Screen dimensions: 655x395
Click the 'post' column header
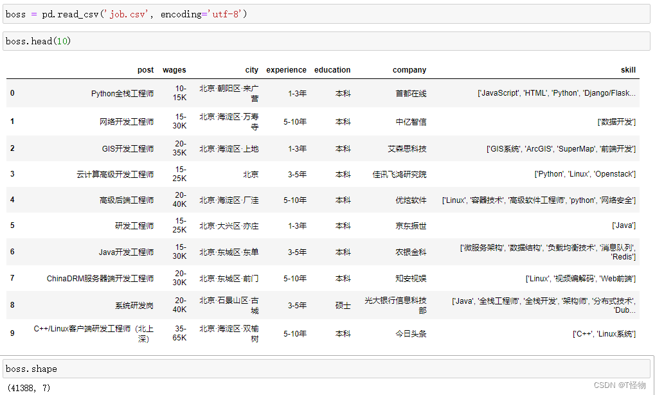(145, 70)
